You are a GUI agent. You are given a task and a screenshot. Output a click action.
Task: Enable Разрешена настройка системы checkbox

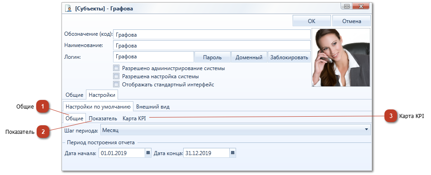click(116, 76)
